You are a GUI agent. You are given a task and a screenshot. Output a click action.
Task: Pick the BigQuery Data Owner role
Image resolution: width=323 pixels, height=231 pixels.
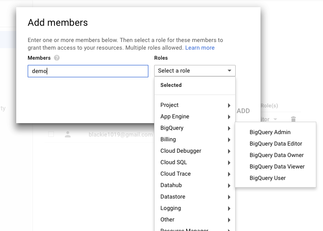[x=276, y=155]
